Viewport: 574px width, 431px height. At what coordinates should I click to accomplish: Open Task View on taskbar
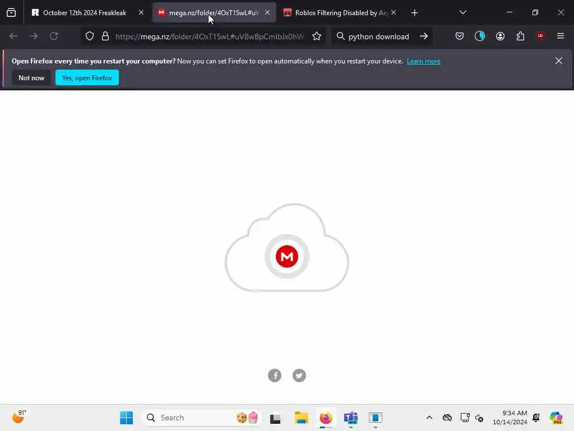(275, 418)
